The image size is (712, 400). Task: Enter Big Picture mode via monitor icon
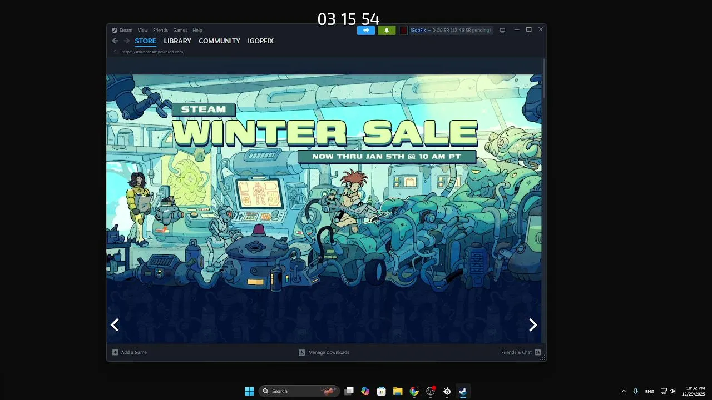[502, 30]
